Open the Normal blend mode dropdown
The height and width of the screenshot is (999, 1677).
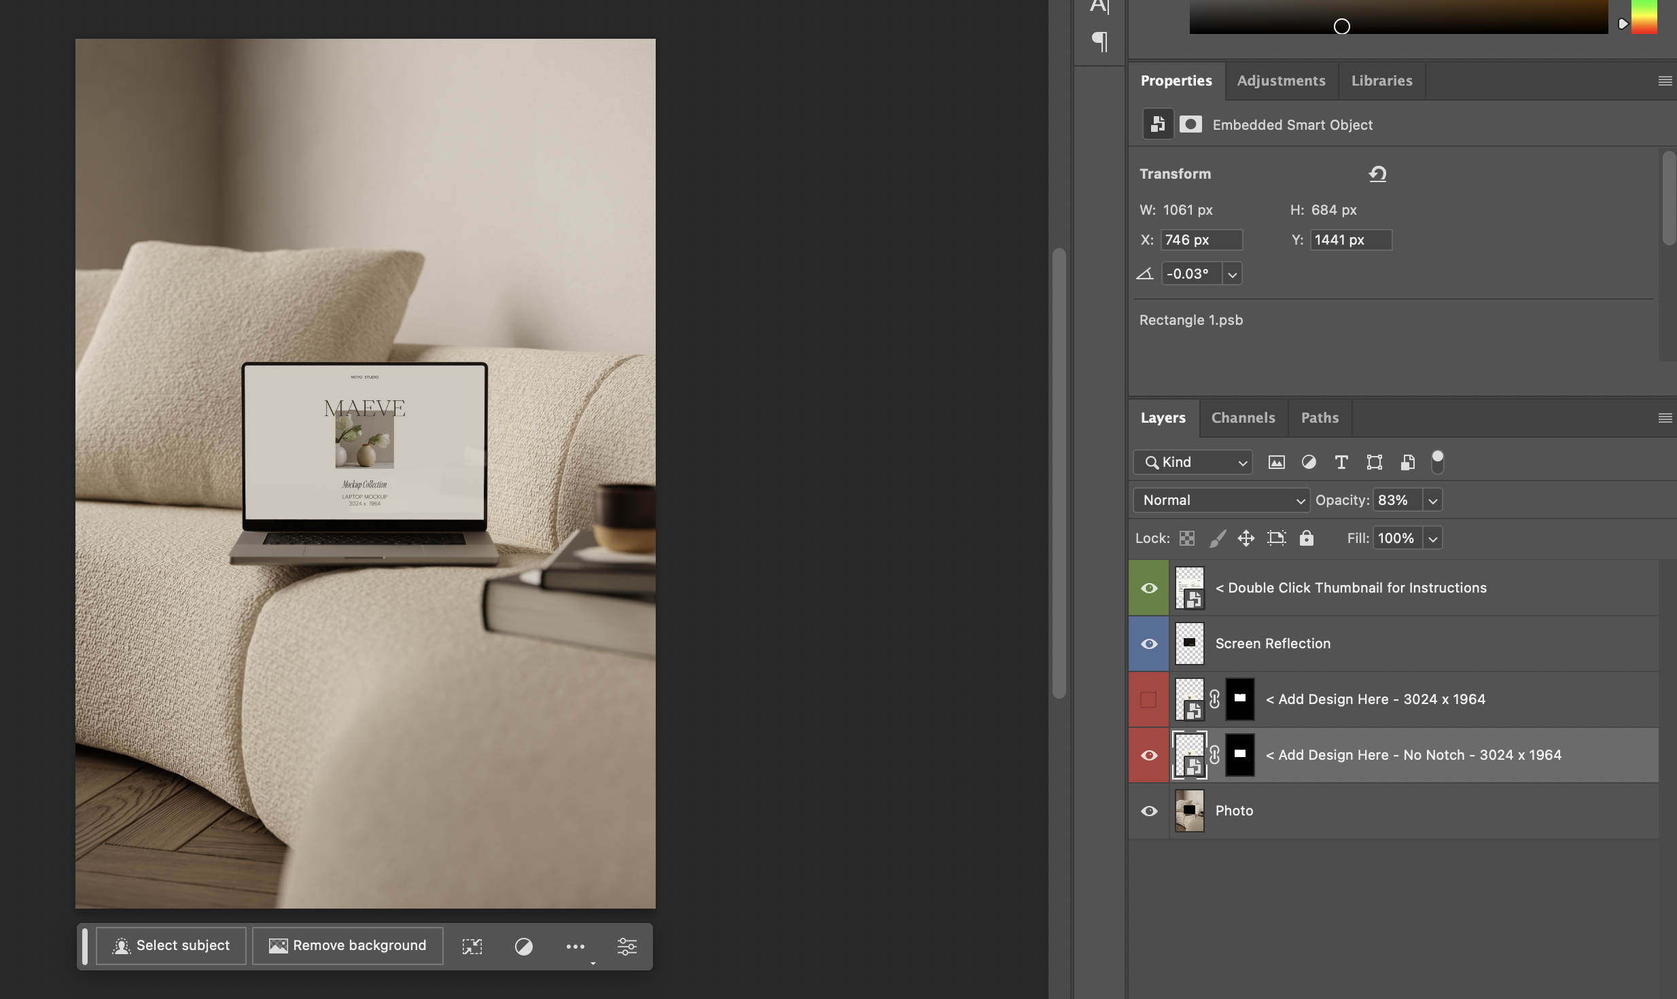point(1221,500)
